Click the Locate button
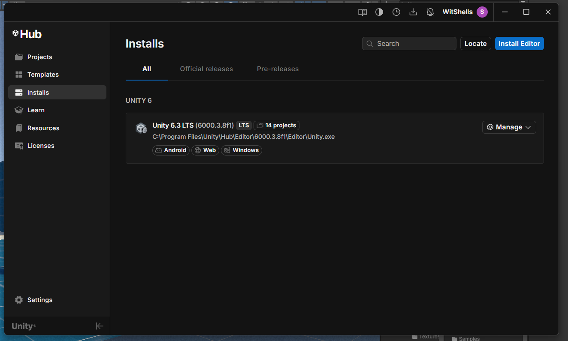 pyautogui.click(x=475, y=44)
